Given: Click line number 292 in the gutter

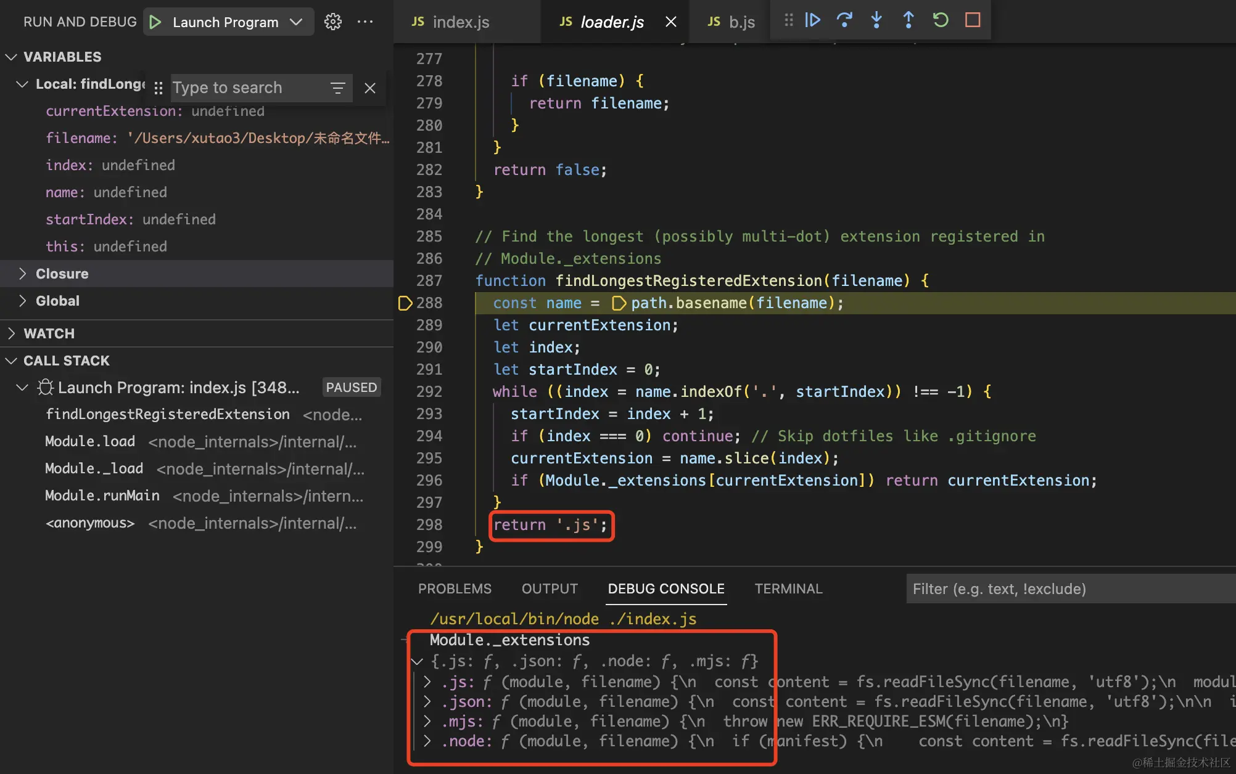Looking at the screenshot, I should pos(429,392).
